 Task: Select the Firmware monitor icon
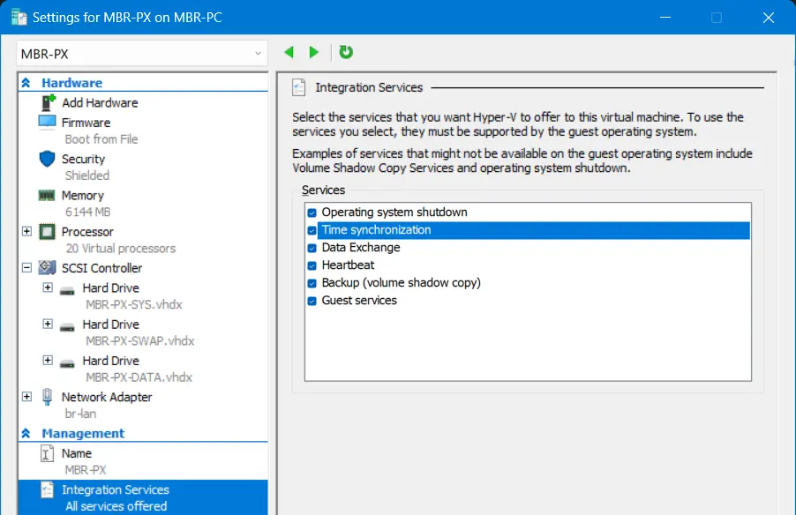pyautogui.click(x=47, y=123)
